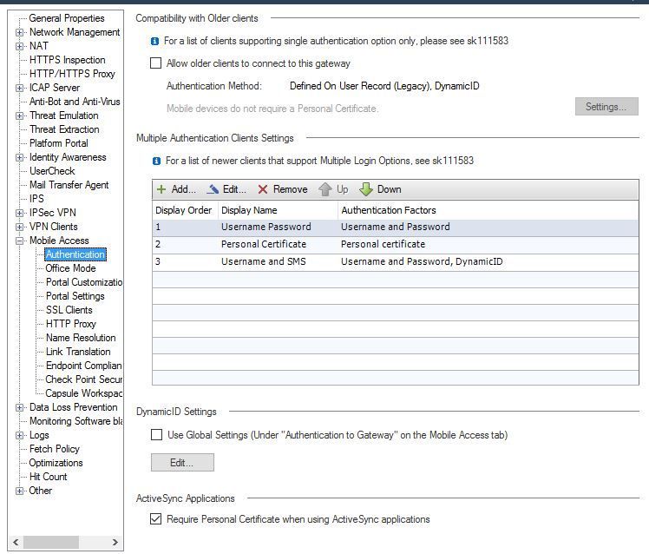This screenshot has height=554, width=649.
Task: Toggle Use Global Settings checkbox
Action: (x=156, y=435)
